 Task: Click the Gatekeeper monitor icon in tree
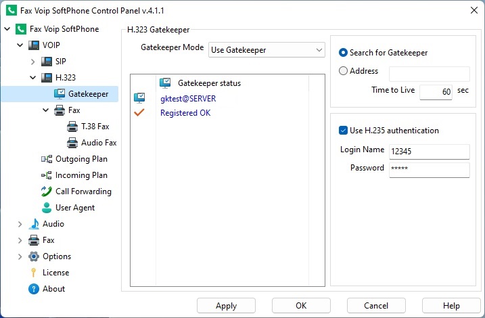point(60,94)
